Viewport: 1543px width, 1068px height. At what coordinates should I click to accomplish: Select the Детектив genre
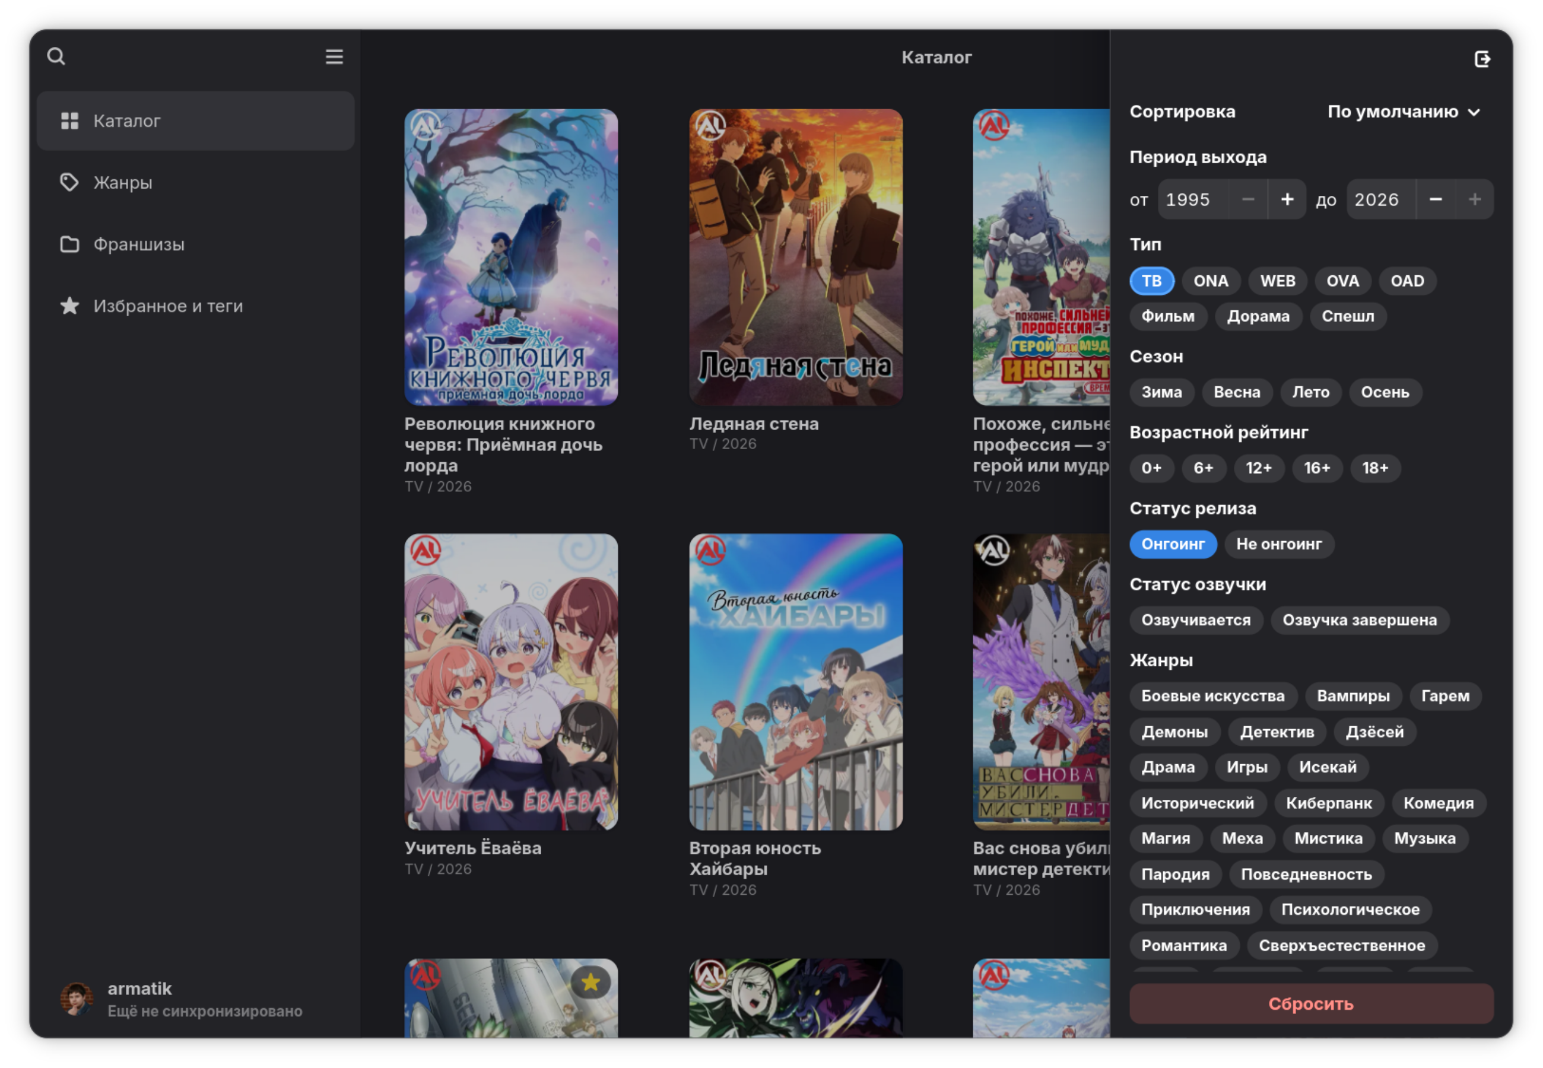coord(1277,732)
